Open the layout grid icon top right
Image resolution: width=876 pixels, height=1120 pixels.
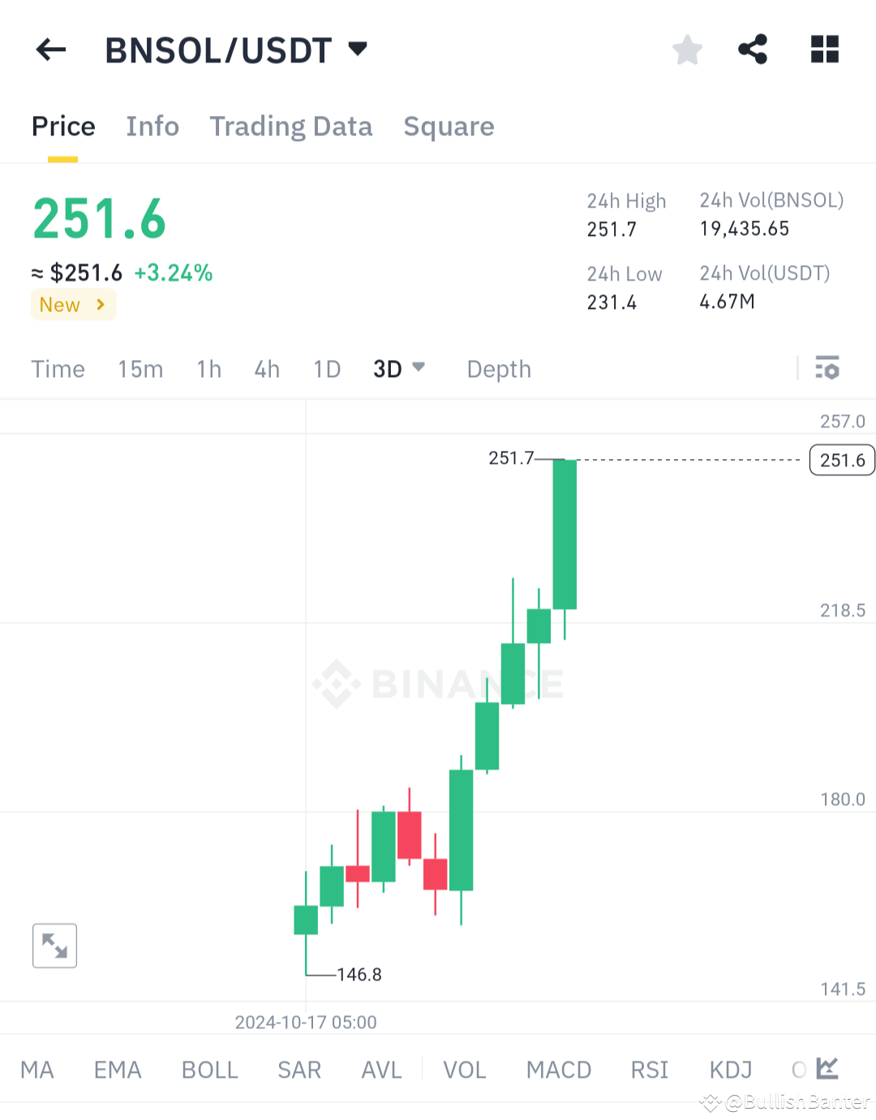[x=824, y=49]
